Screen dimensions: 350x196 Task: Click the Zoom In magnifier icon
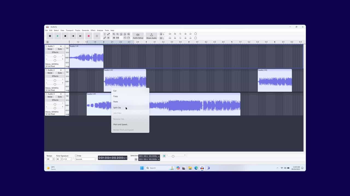point(114,34)
